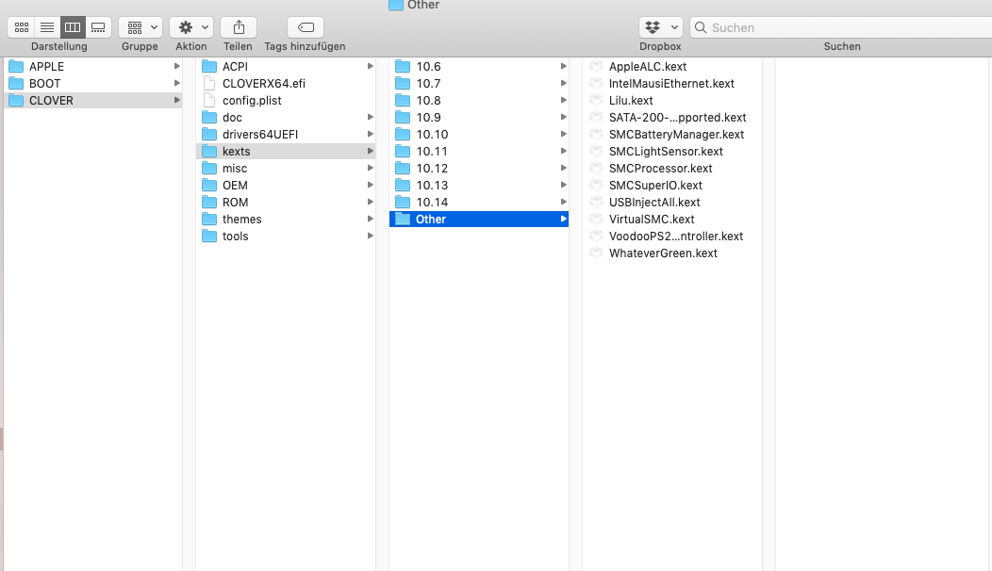Open the 10.12 kexts folder

(479, 169)
